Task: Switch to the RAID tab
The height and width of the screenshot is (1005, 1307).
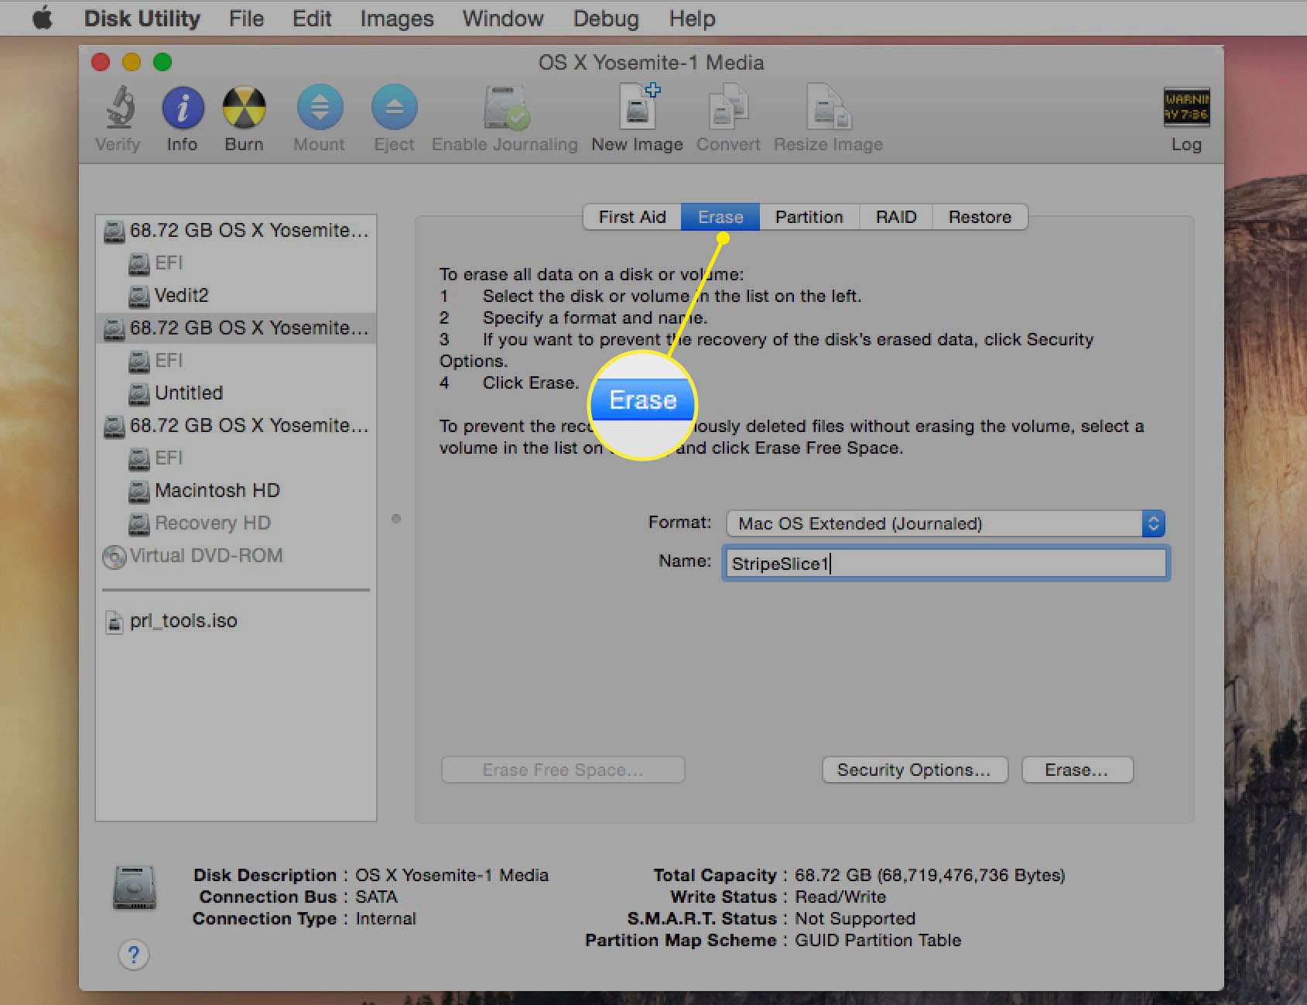Action: pyautogui.click(x=896, y=217)
